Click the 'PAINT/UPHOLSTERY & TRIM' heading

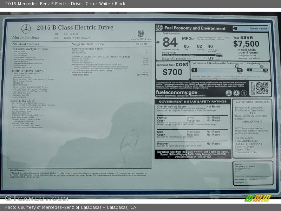[x=87, y=49]
